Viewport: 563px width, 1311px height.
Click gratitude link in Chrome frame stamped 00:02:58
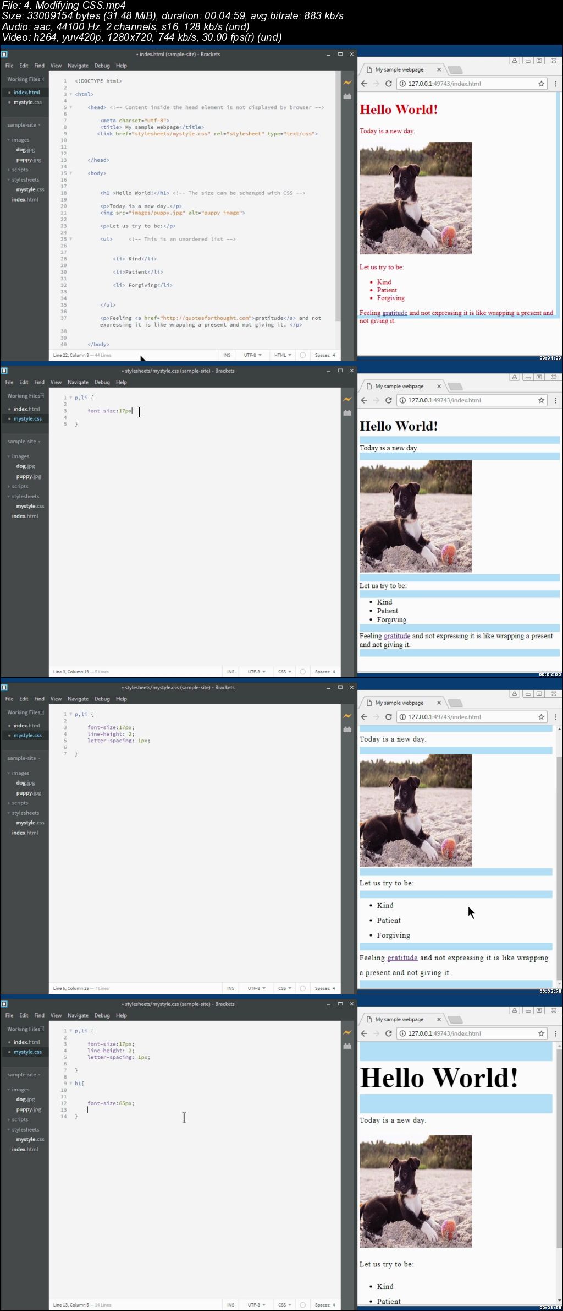[x=402, y=958]
